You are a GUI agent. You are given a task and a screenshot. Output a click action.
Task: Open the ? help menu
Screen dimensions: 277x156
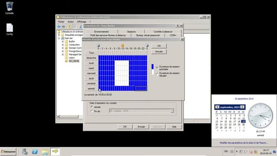(x=90, y=22)
